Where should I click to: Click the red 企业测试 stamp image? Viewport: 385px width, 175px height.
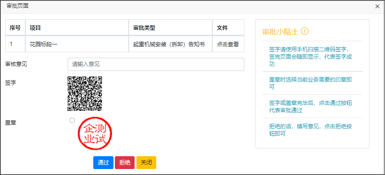pyautogui.click(x=95, y=133)
